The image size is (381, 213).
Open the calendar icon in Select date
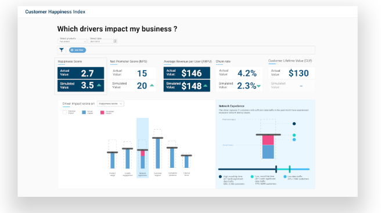pos(115,41)
